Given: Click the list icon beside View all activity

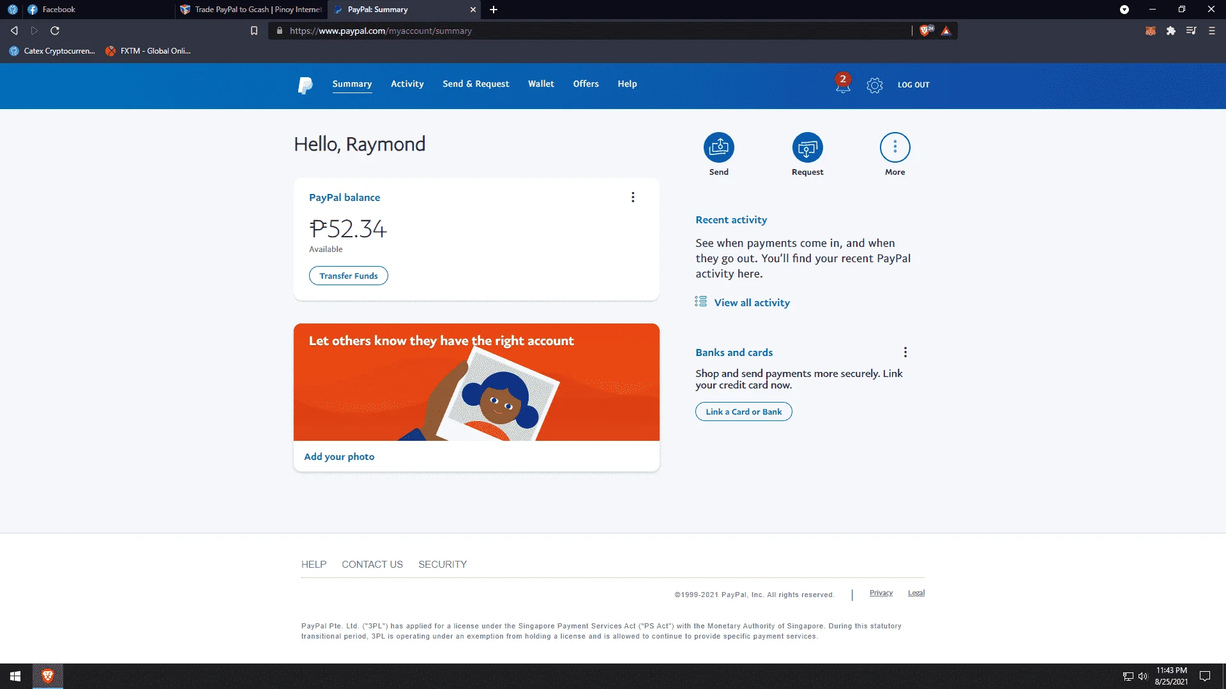Looking at the screenshot, I should 700,302.
